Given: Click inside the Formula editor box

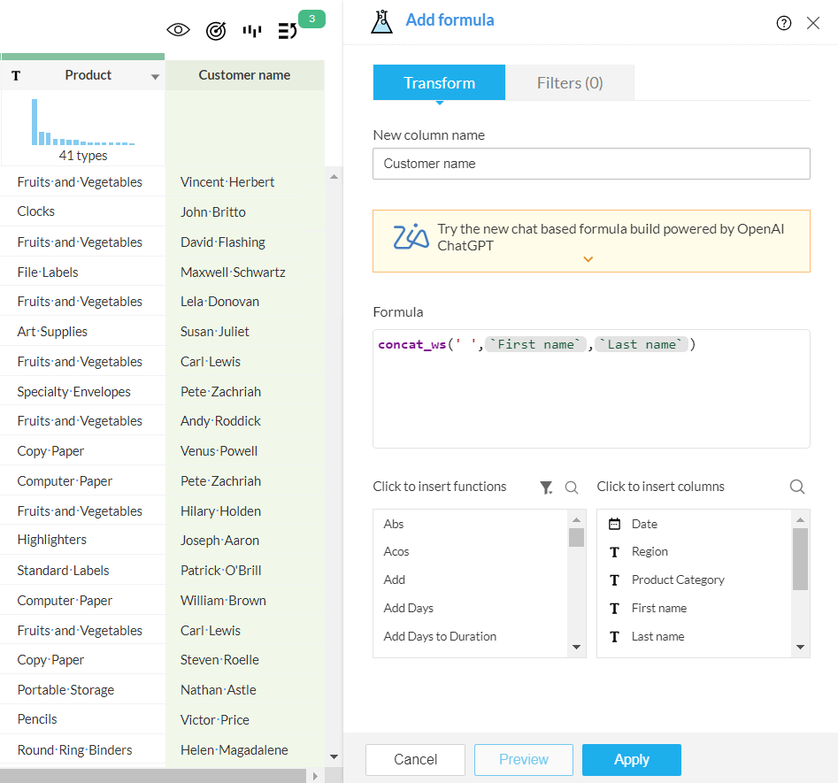Looking at the screenshot, I should (x=591, y=388).
